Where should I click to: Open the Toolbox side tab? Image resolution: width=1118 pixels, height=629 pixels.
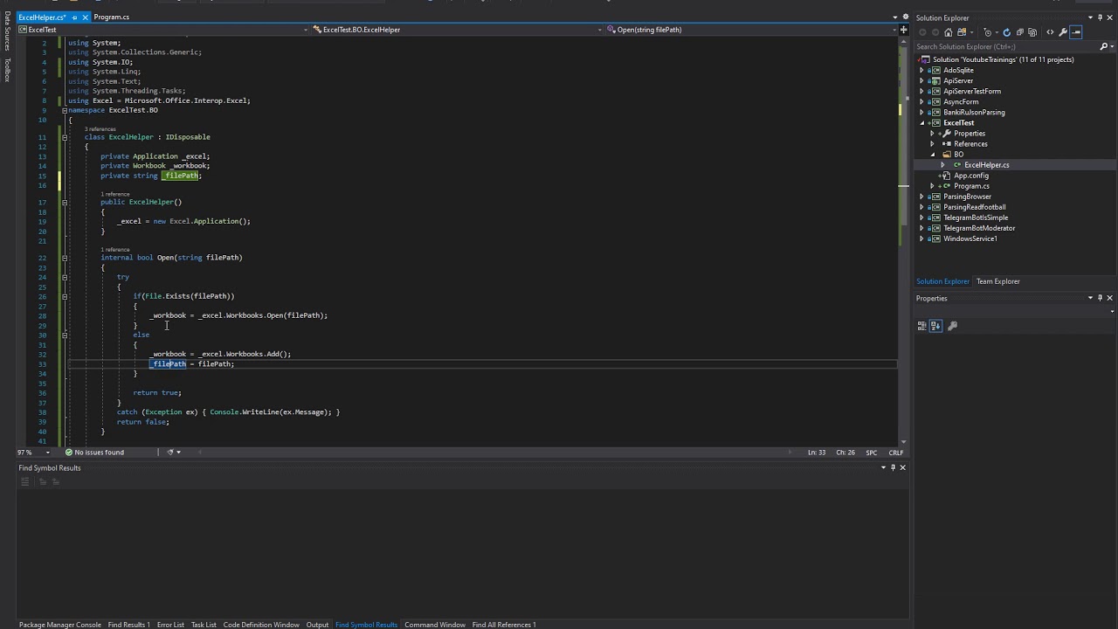7,70
